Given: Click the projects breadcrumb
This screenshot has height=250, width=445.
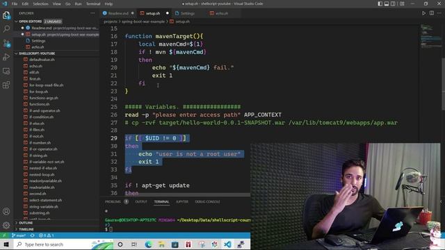Looking at the screenshot, I should (111, 22).
